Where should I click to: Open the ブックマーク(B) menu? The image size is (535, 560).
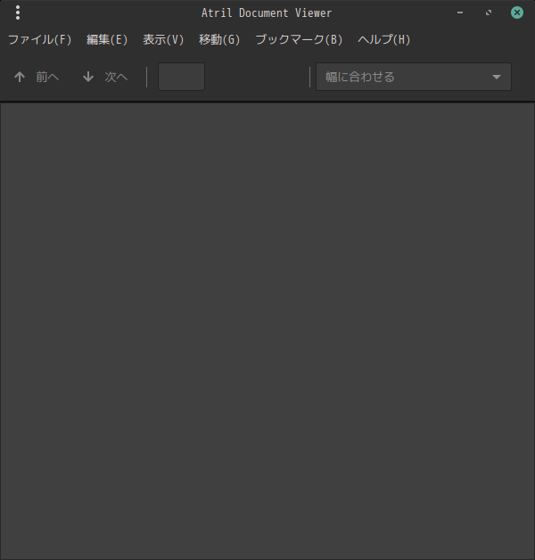tap(299, 39)
